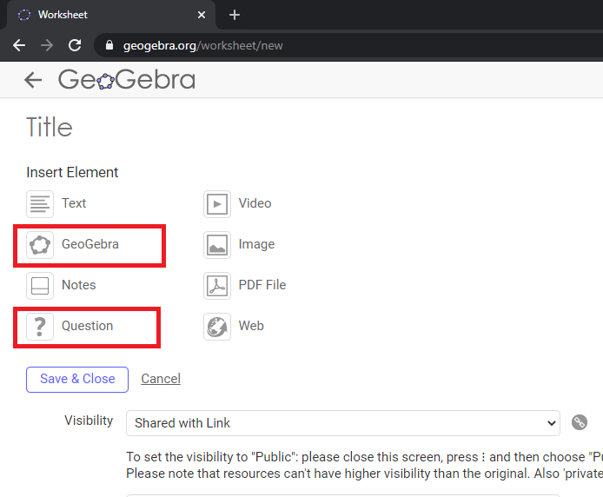Click the link icon beside Visibility dropdown
Viewport: 603px width, 497px height.
[x=580, y=422]
